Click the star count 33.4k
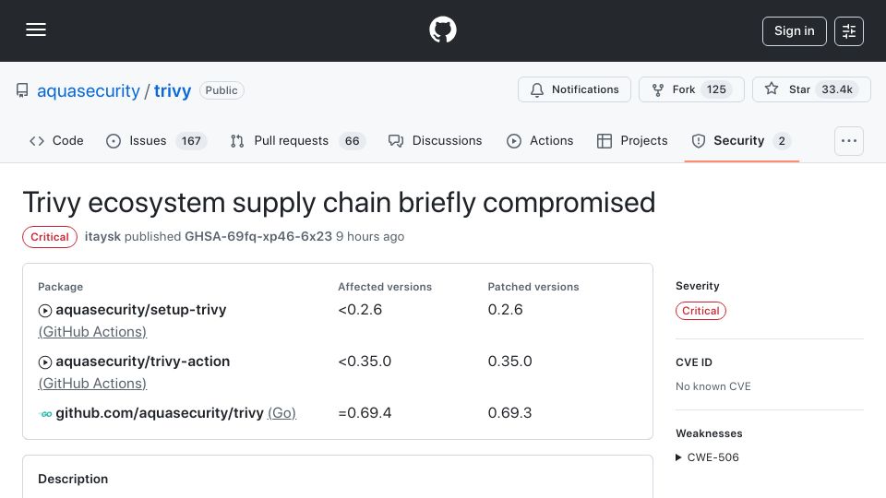 tap(837, 89)
